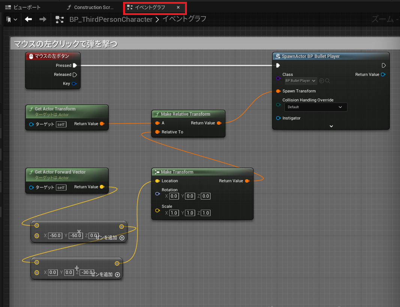Click add node output pin
The width and height of the screenshot is (400, 307).
coord(117,263)
